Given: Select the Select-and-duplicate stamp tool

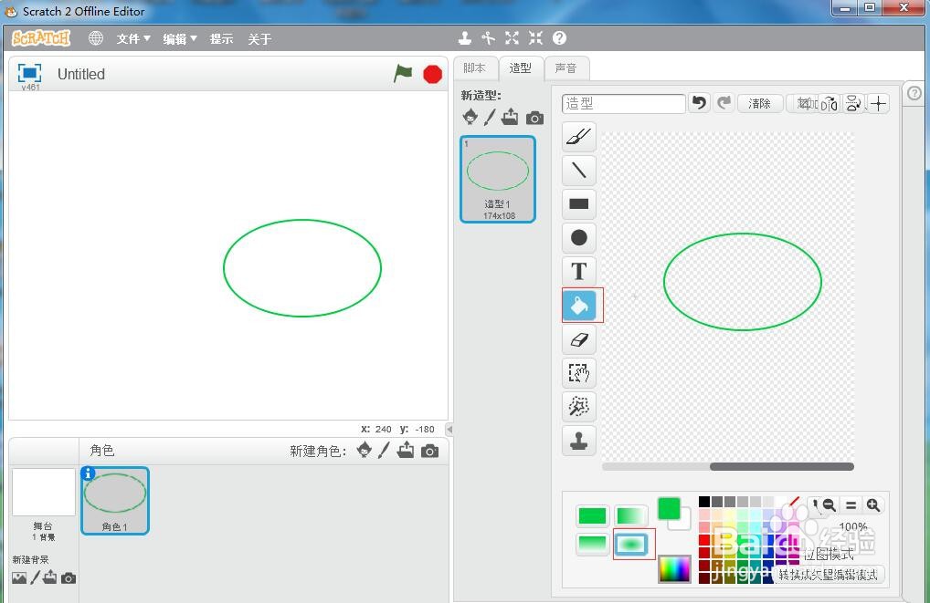Looking at the screenshot, I should pyautogui.click(x=579, y=441).
